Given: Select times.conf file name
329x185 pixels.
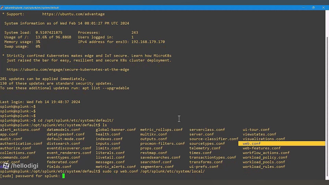Looking at the screenshot, I should point(200,153).
